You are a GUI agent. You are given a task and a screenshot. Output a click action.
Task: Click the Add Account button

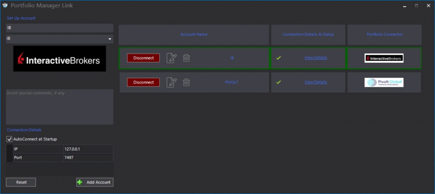[x=95, y=182]
